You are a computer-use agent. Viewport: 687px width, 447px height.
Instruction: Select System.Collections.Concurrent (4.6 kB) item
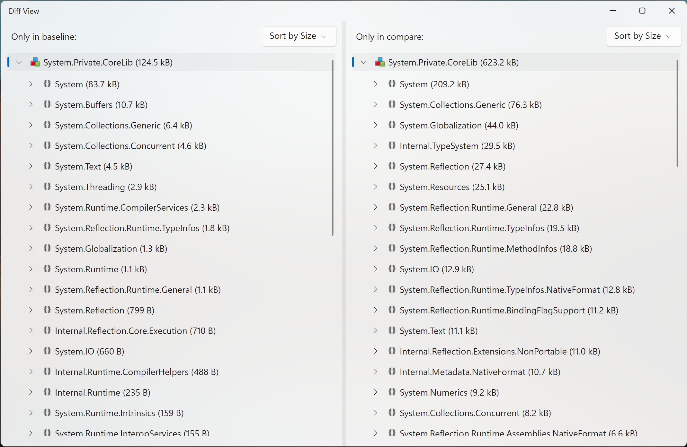[x=130, y=146]
